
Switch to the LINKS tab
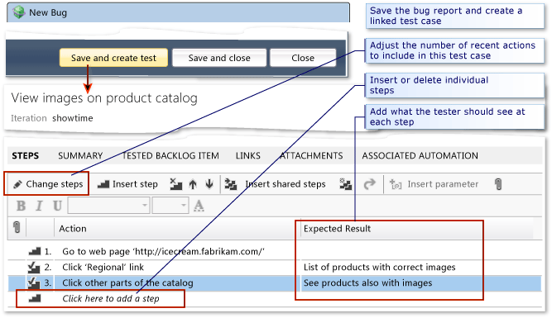coord(247,155)
